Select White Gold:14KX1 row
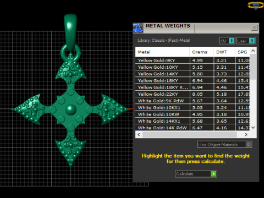This screenshot has width=264, height=198. tap(193, 121)
